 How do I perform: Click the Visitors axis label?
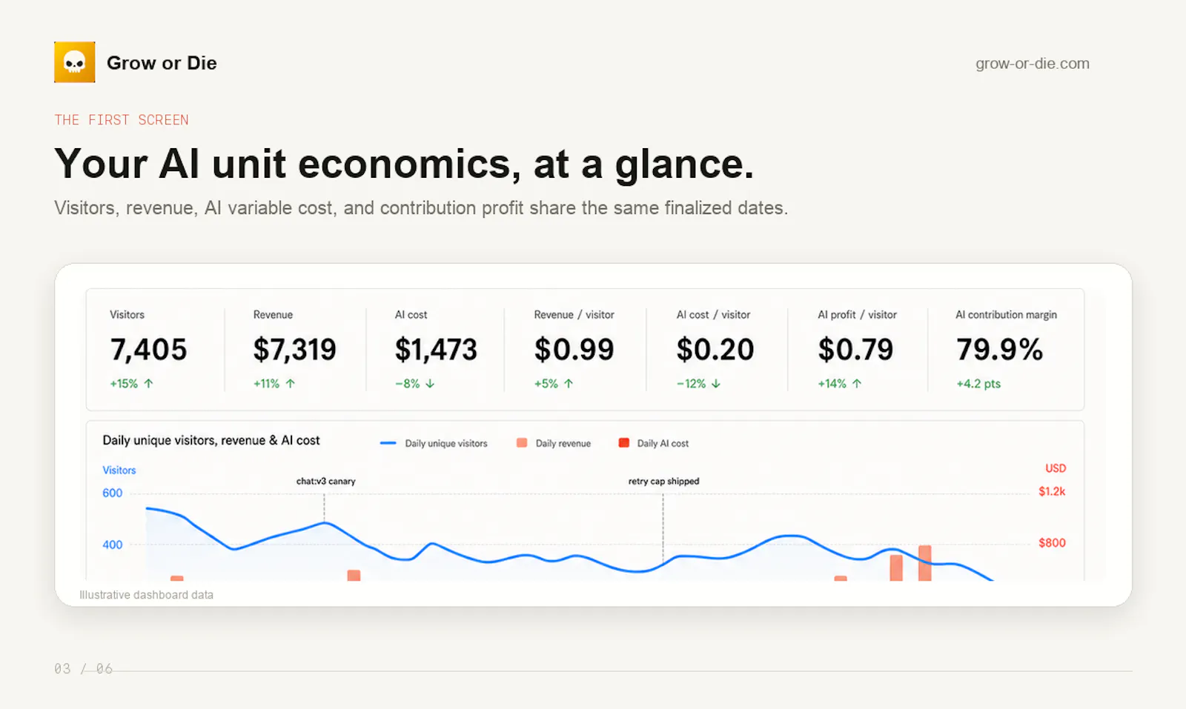click(x=119, y=470)
